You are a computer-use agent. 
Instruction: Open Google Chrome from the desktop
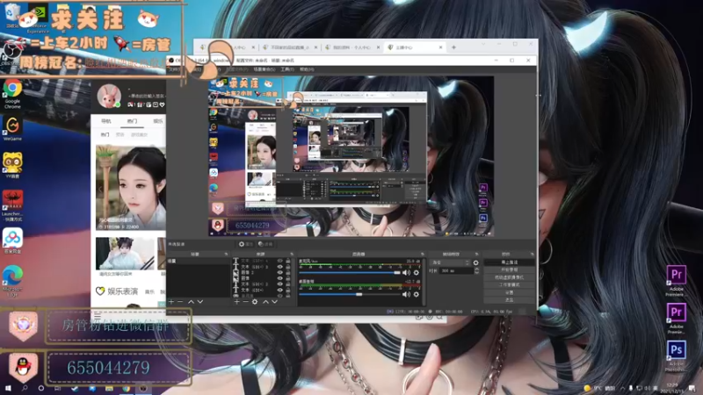[x=12, y=92]
